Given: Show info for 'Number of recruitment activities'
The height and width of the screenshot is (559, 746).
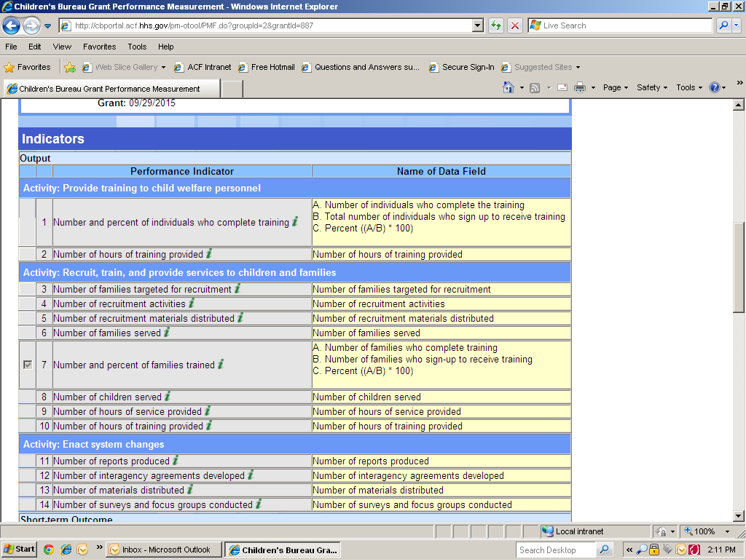Looking at the screenshot, I should (192, 304).
